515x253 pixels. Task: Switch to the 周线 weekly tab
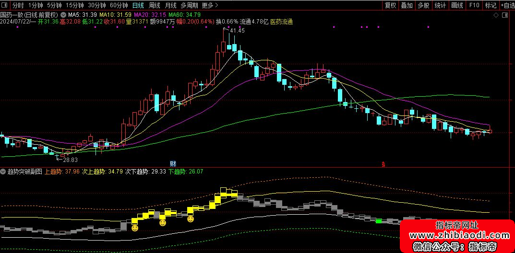[155, 6]
